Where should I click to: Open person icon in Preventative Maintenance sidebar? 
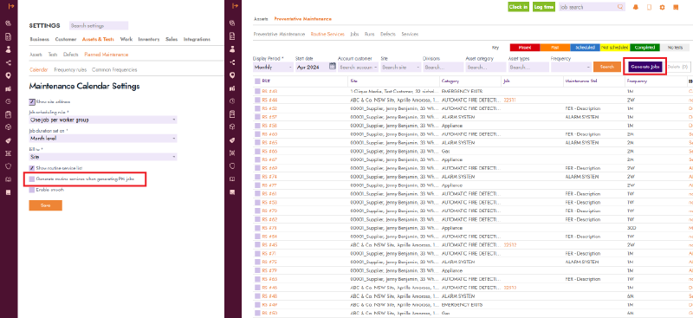[232, 49]
